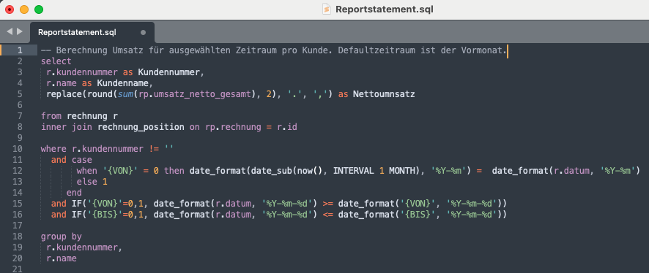Click the word 'Defaultzeitraum' in the comment
Viewport: 649px width, 273px height.
coord(377,50)
